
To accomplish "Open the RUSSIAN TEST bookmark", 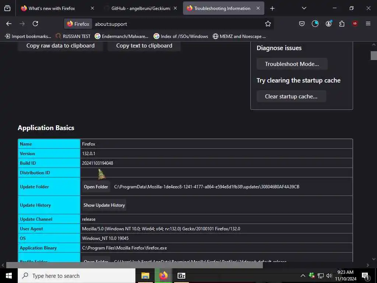I will (73, 36).
